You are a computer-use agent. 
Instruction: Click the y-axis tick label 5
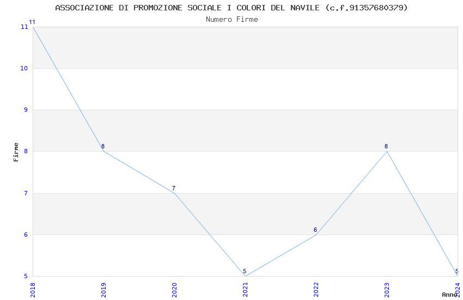[x=26, y=276]
